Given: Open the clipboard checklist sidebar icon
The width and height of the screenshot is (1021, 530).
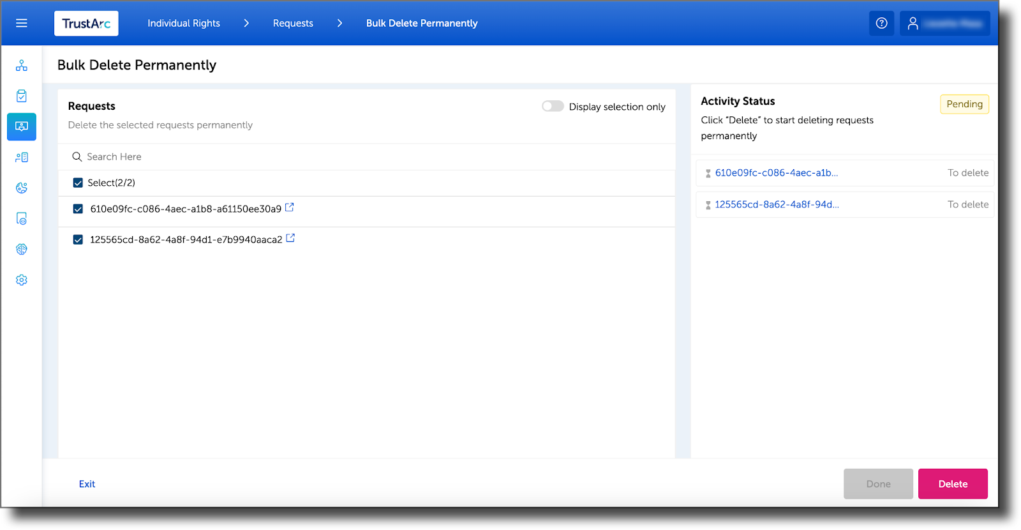Looking at the screenshot, I should click(x=22, y=96).
